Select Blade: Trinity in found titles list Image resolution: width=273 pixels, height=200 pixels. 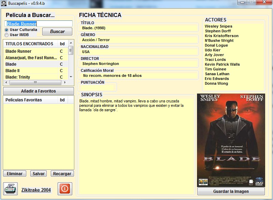point(36,77)
